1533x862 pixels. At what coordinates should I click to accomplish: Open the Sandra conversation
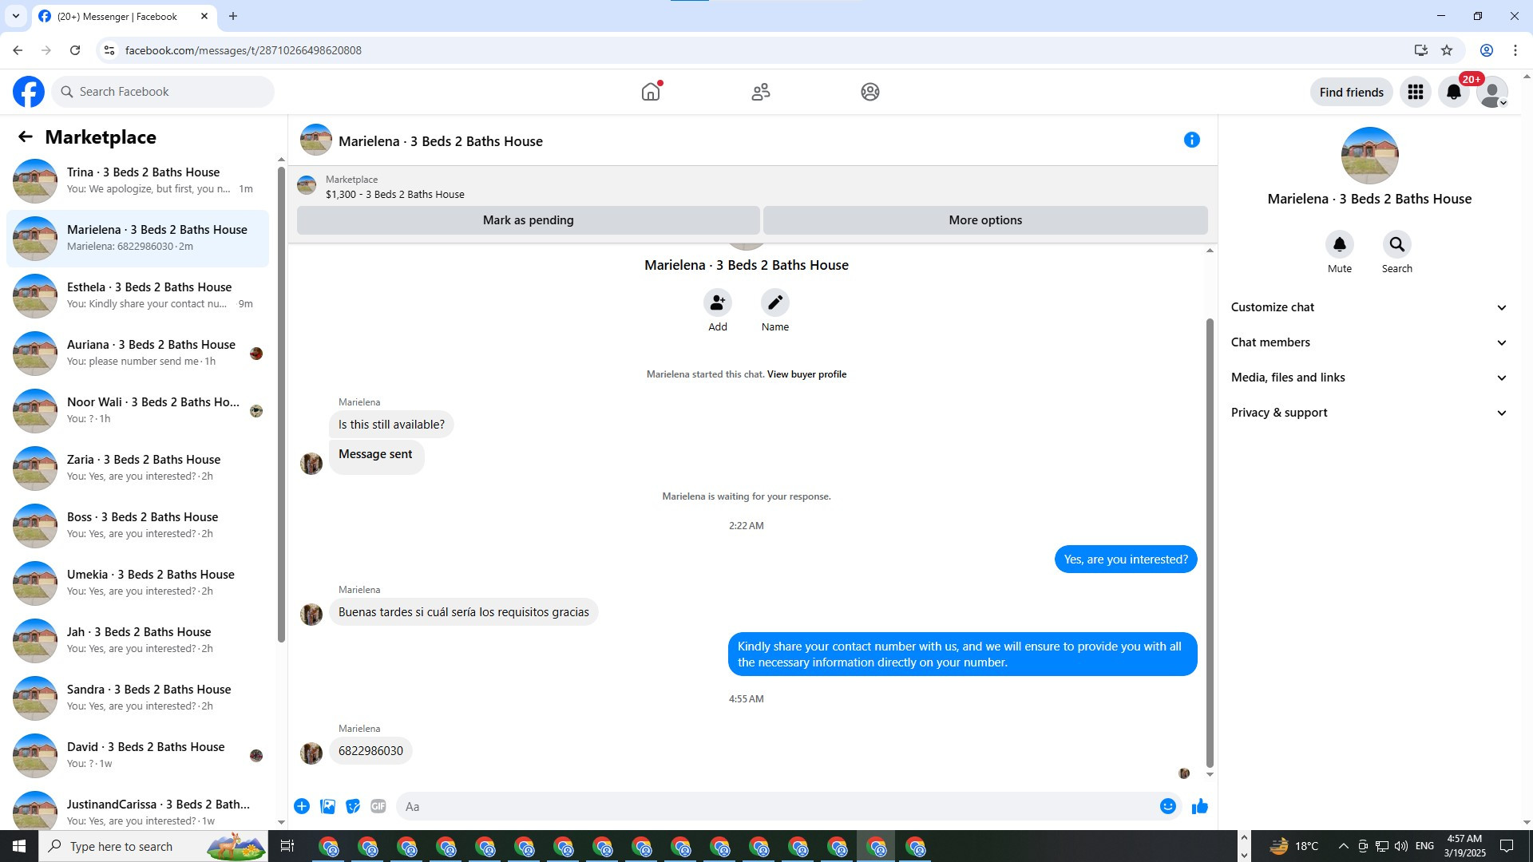[138, 698]
